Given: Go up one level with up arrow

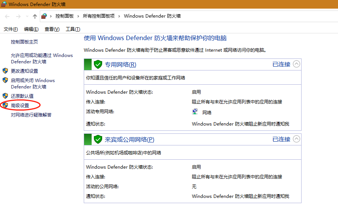Looking at the screenshot, I should 35,16.
